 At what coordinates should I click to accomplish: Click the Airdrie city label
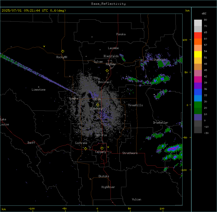pos(102,135)
